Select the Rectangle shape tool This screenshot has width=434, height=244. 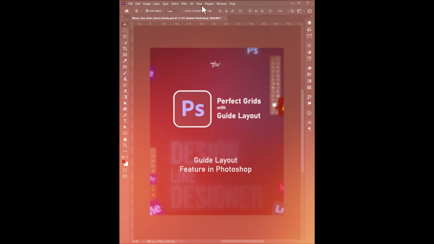tap(125, 133)
